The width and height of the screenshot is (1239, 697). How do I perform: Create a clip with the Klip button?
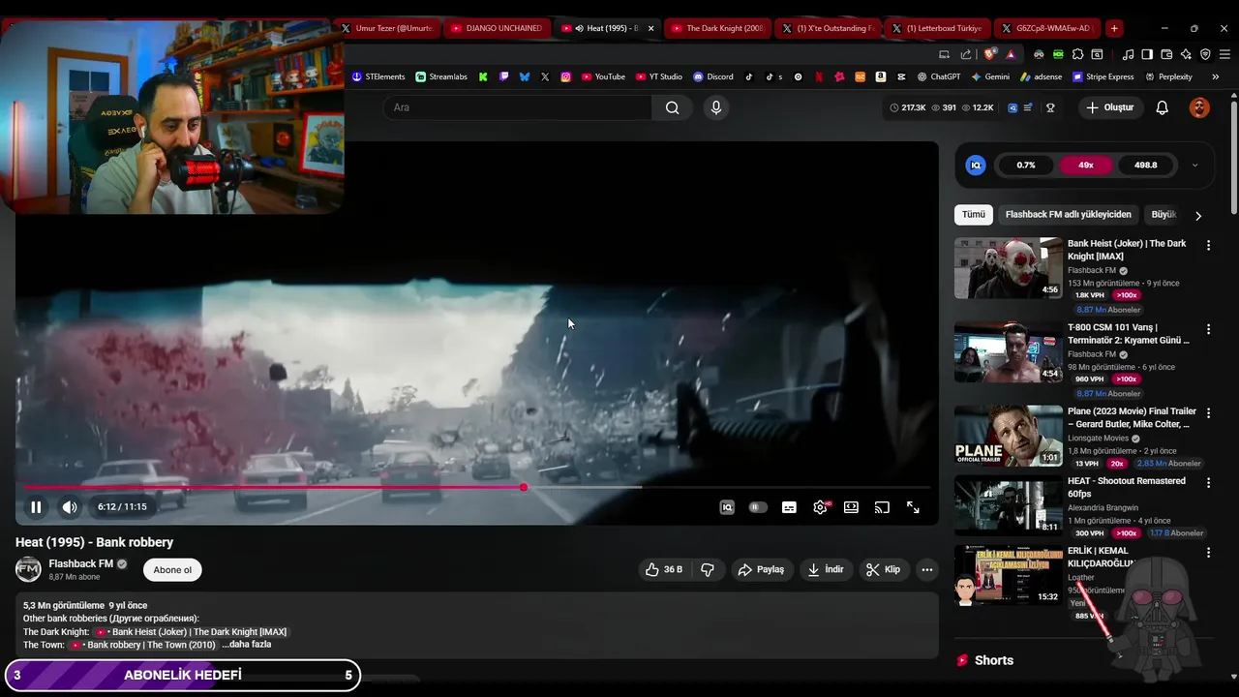pos(883,569)
